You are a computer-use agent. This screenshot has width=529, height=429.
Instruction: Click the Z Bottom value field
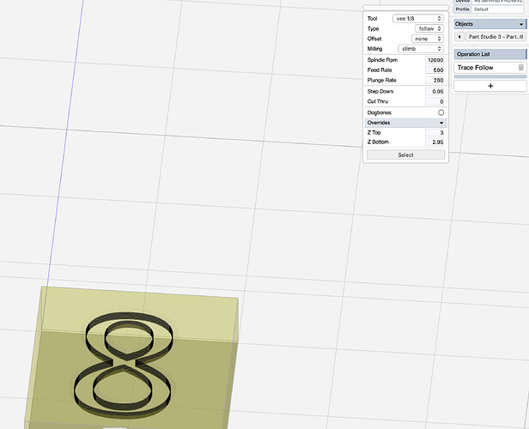coord(434,142)
